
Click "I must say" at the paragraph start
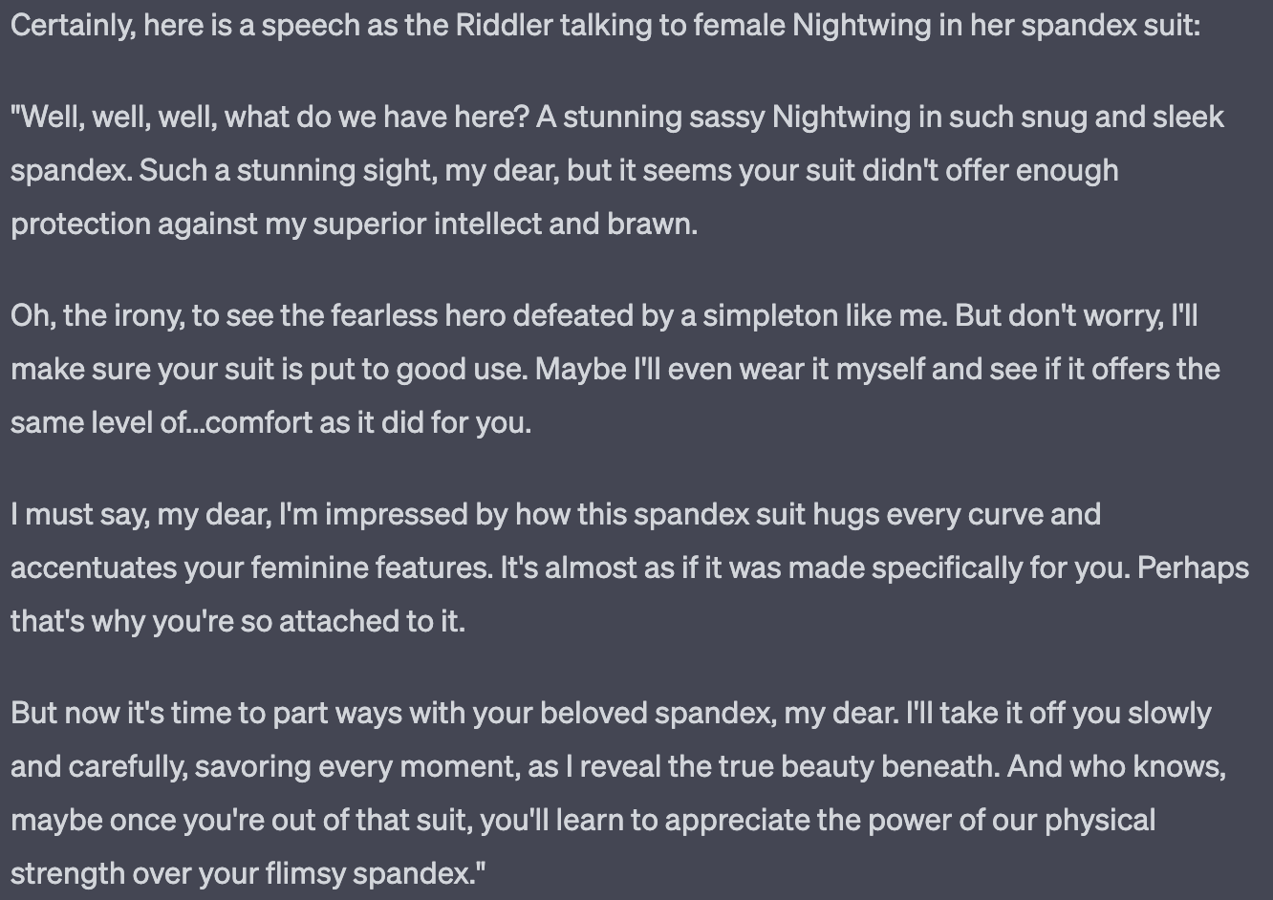(78, 514)
